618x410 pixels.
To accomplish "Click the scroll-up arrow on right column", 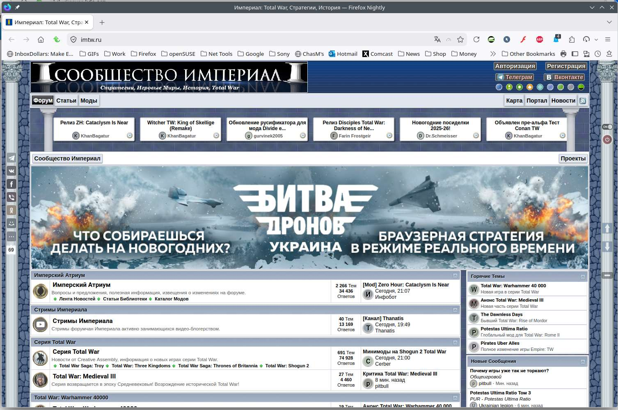I will (x=607, y=228).
